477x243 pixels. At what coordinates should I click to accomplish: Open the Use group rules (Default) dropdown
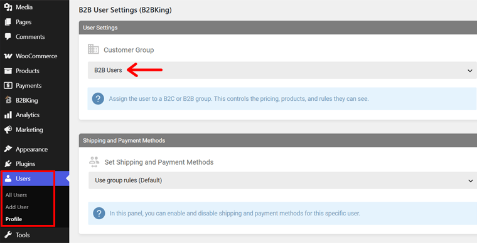point(282,180)
